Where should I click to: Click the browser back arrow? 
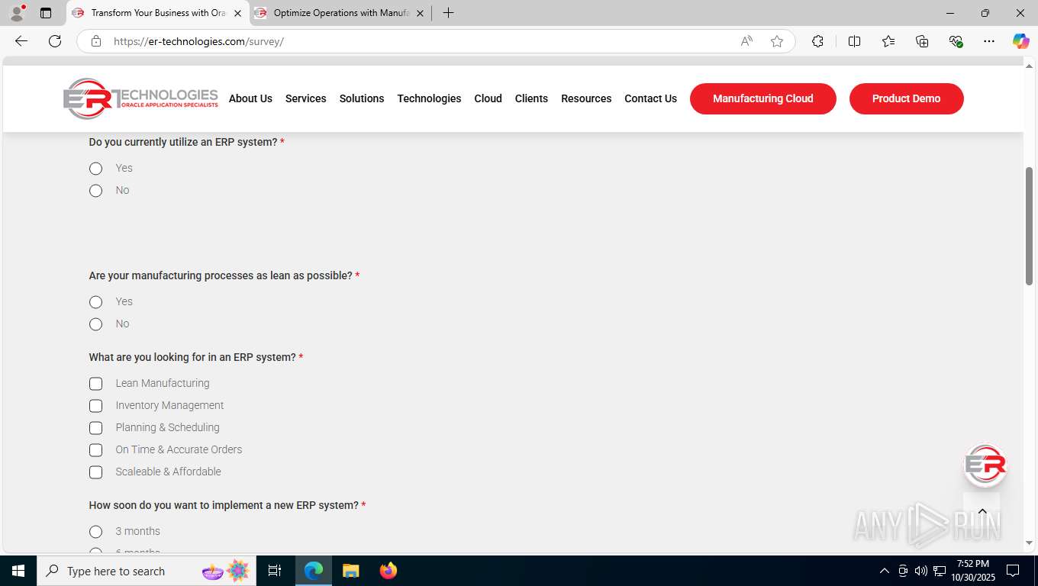pyautogui.click(x=21, y=41)
